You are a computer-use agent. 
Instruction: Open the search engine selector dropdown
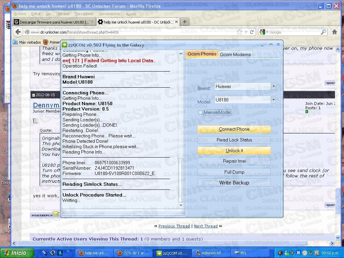[264, 32]
